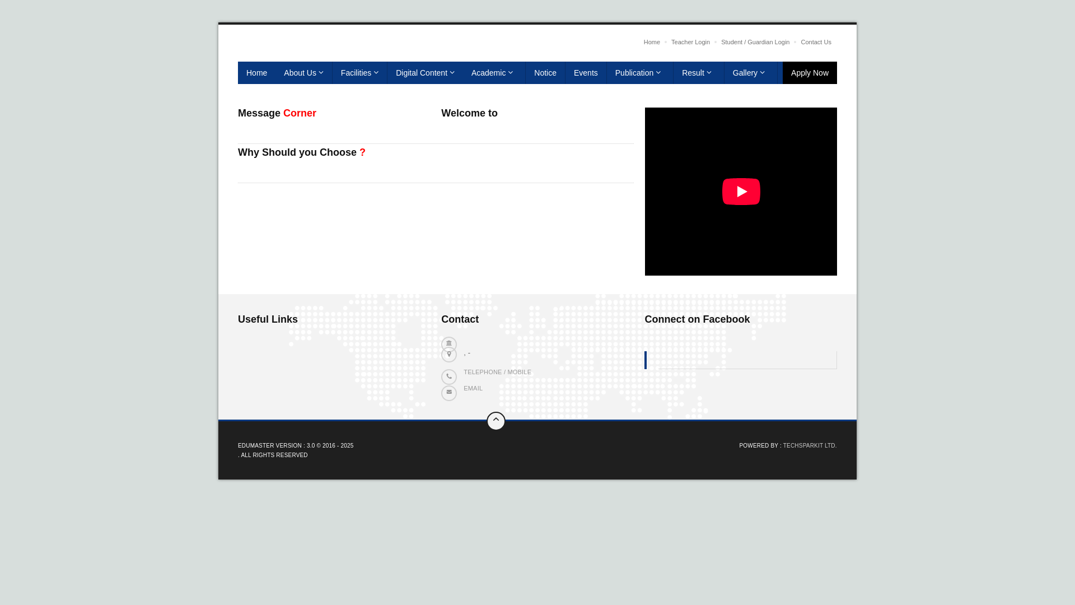Click the scroll-to-top arrow icon

pos(496,421)
